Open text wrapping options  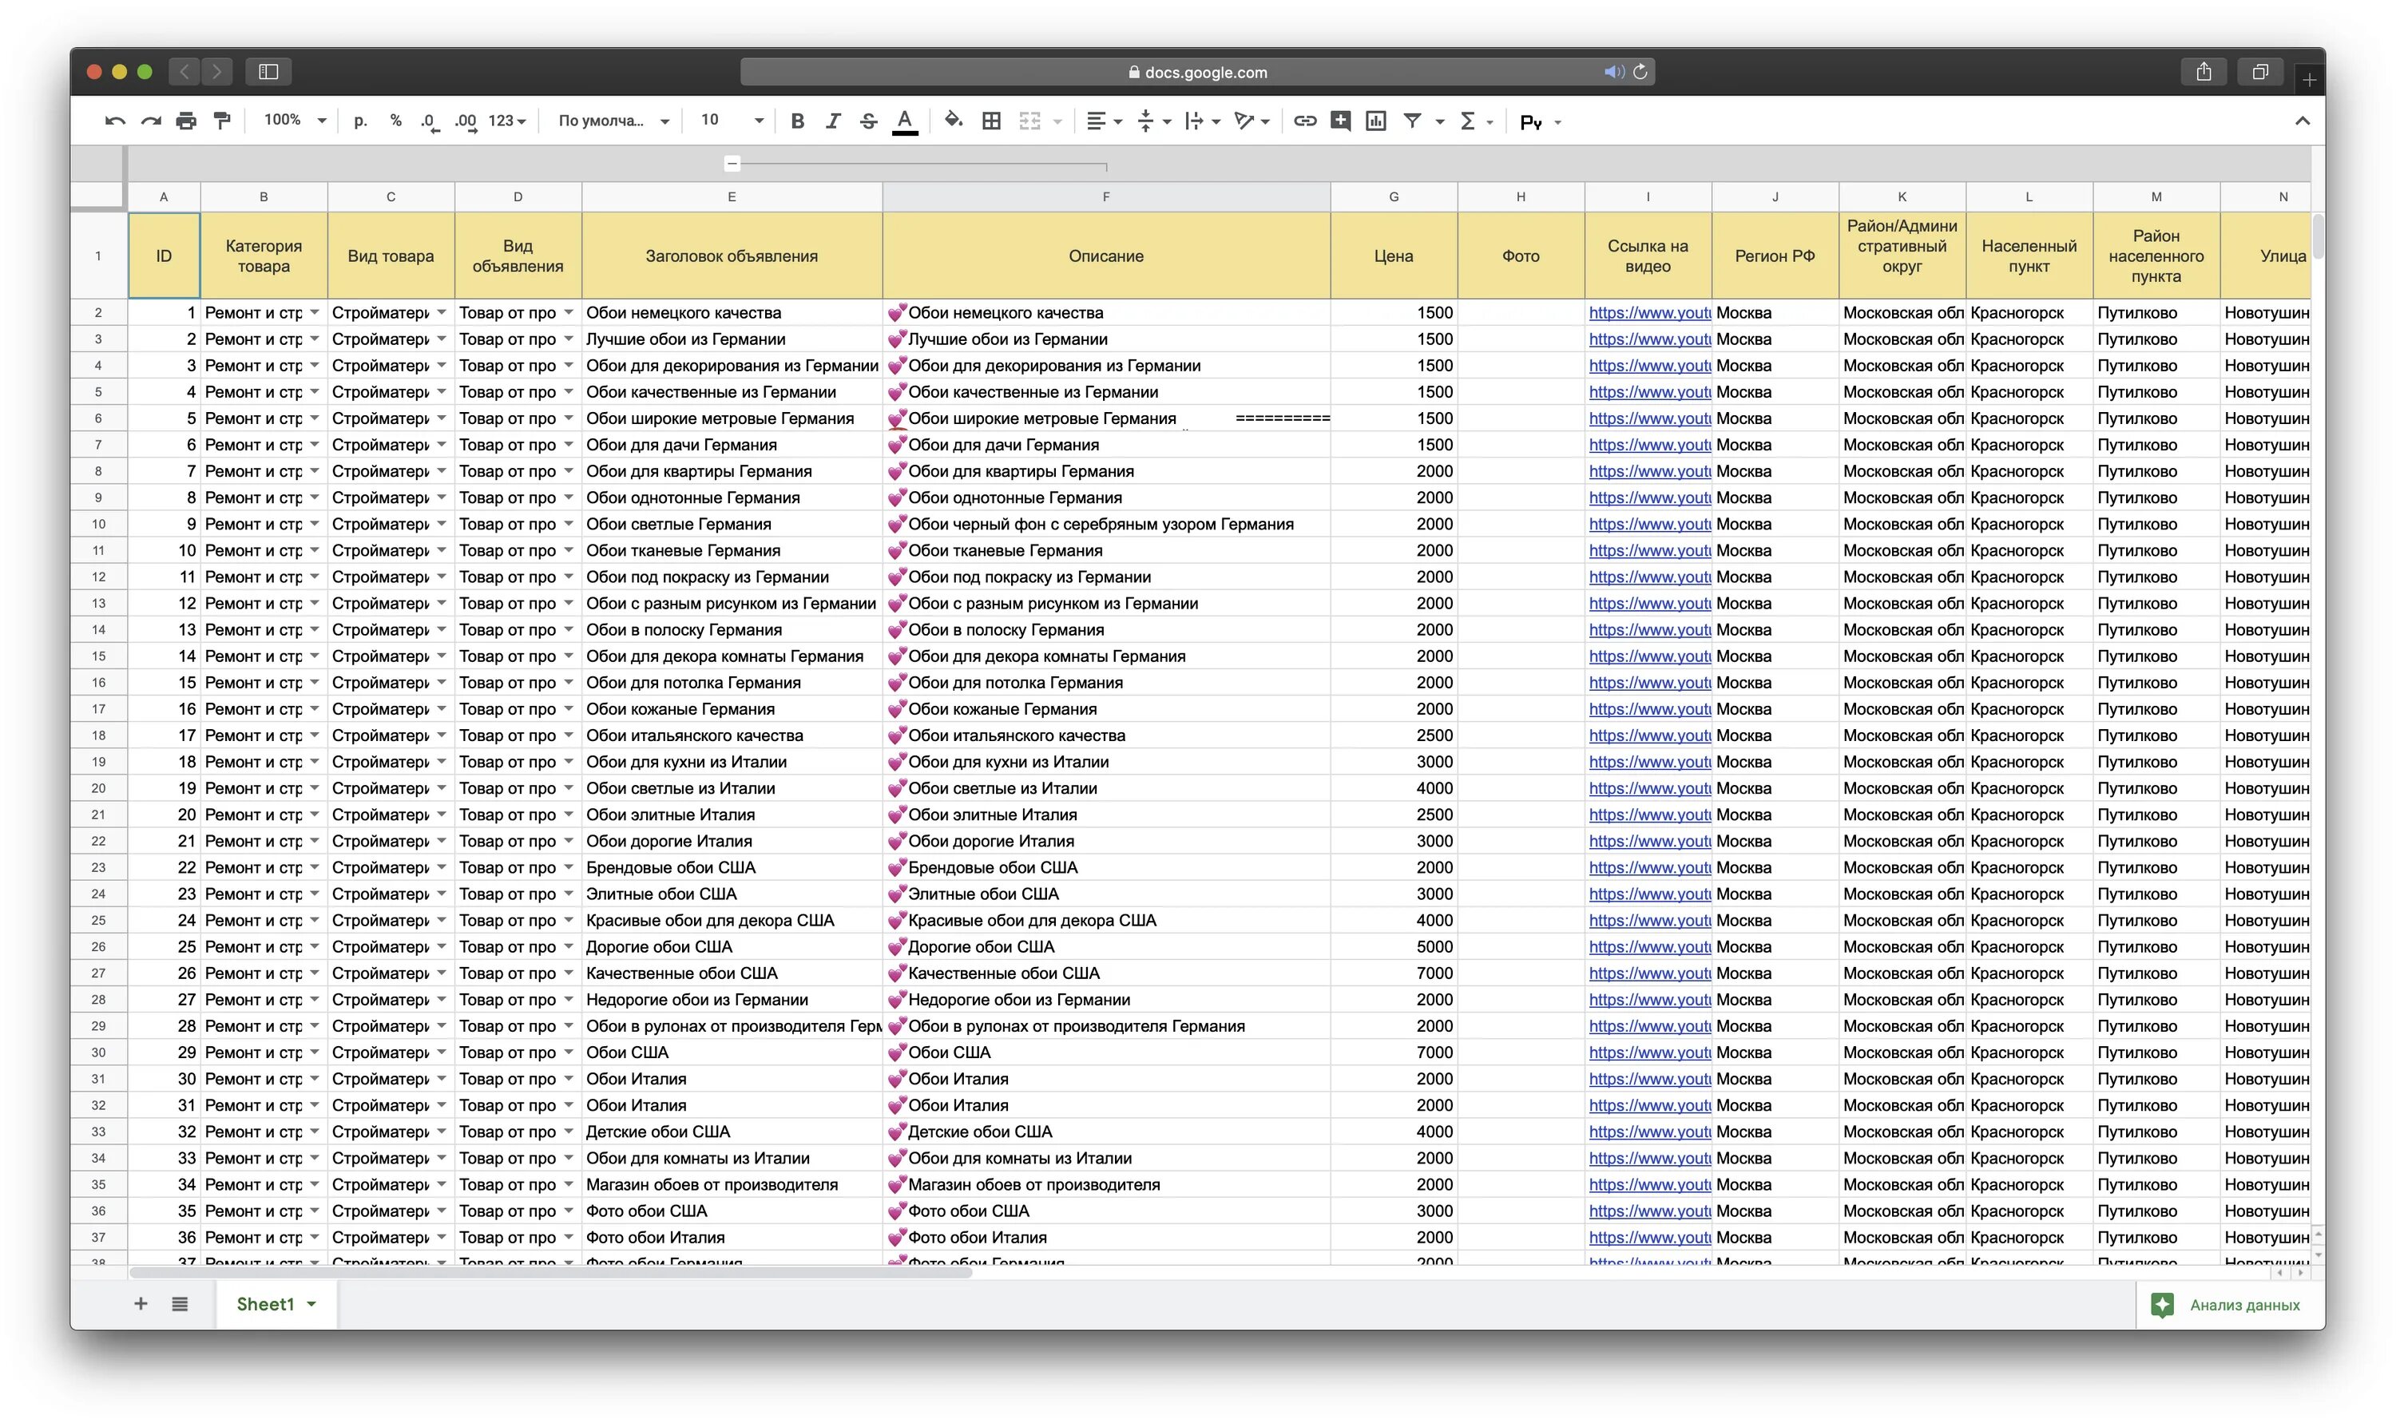1202,121
